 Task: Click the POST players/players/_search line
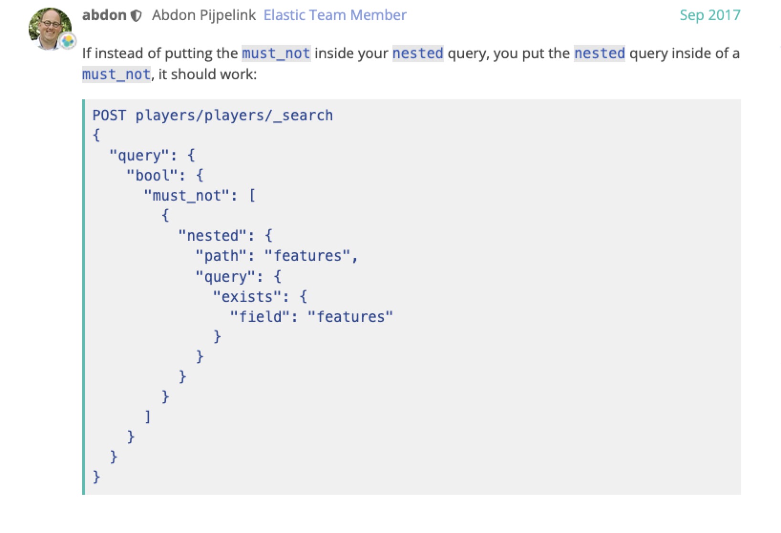click(212, 115)
